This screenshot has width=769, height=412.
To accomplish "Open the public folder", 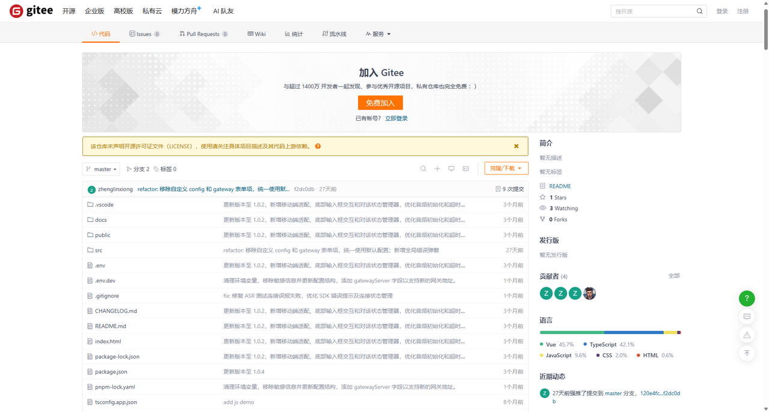I will pyautogui.click(x=103, y=235).
